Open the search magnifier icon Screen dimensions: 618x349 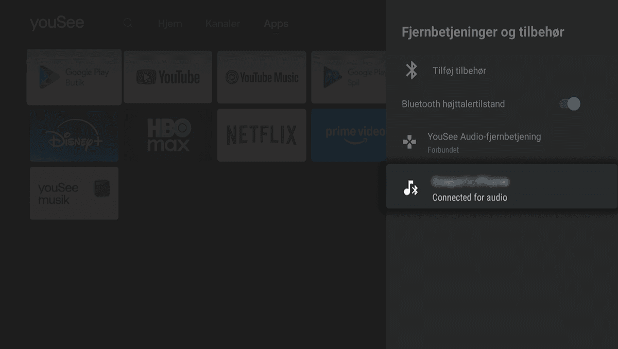pyautogui.click(x=128, y=23)
